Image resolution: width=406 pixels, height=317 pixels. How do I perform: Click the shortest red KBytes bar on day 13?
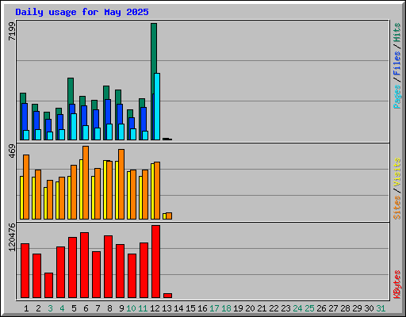pos(167,296)
